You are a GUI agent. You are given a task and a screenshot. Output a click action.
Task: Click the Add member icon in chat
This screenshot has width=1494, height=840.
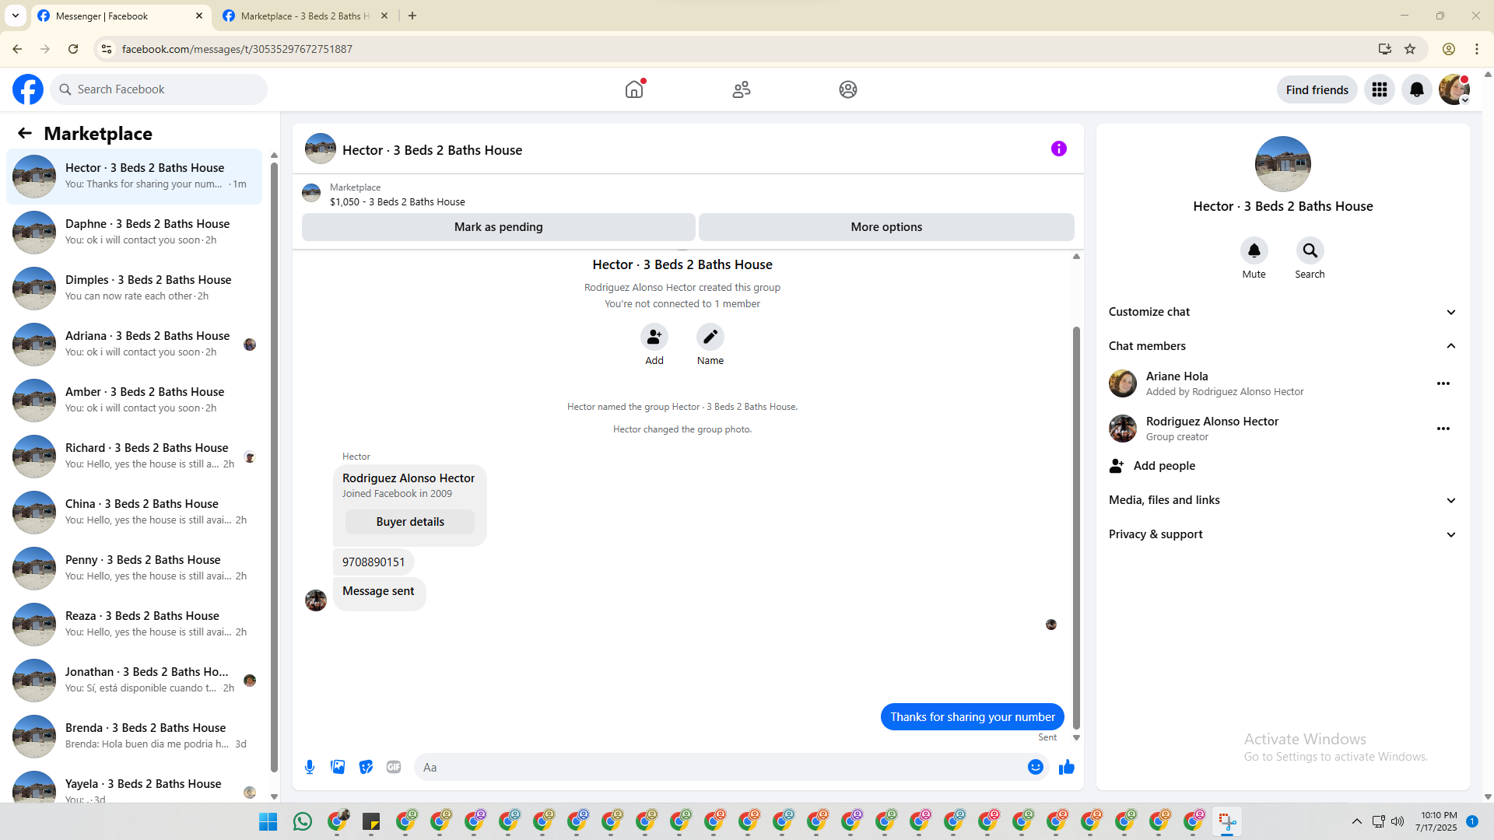(654, 337)
